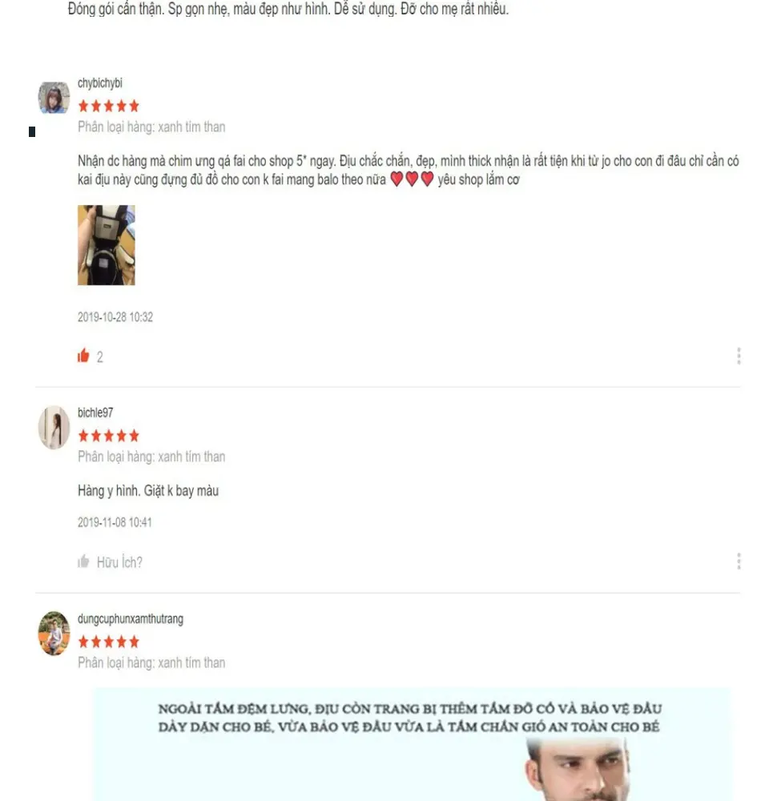The image size is (769, 801).
Task: Click the grey thumbs-up icon beside Hữu Ích?
Action: tap(83, 562)
